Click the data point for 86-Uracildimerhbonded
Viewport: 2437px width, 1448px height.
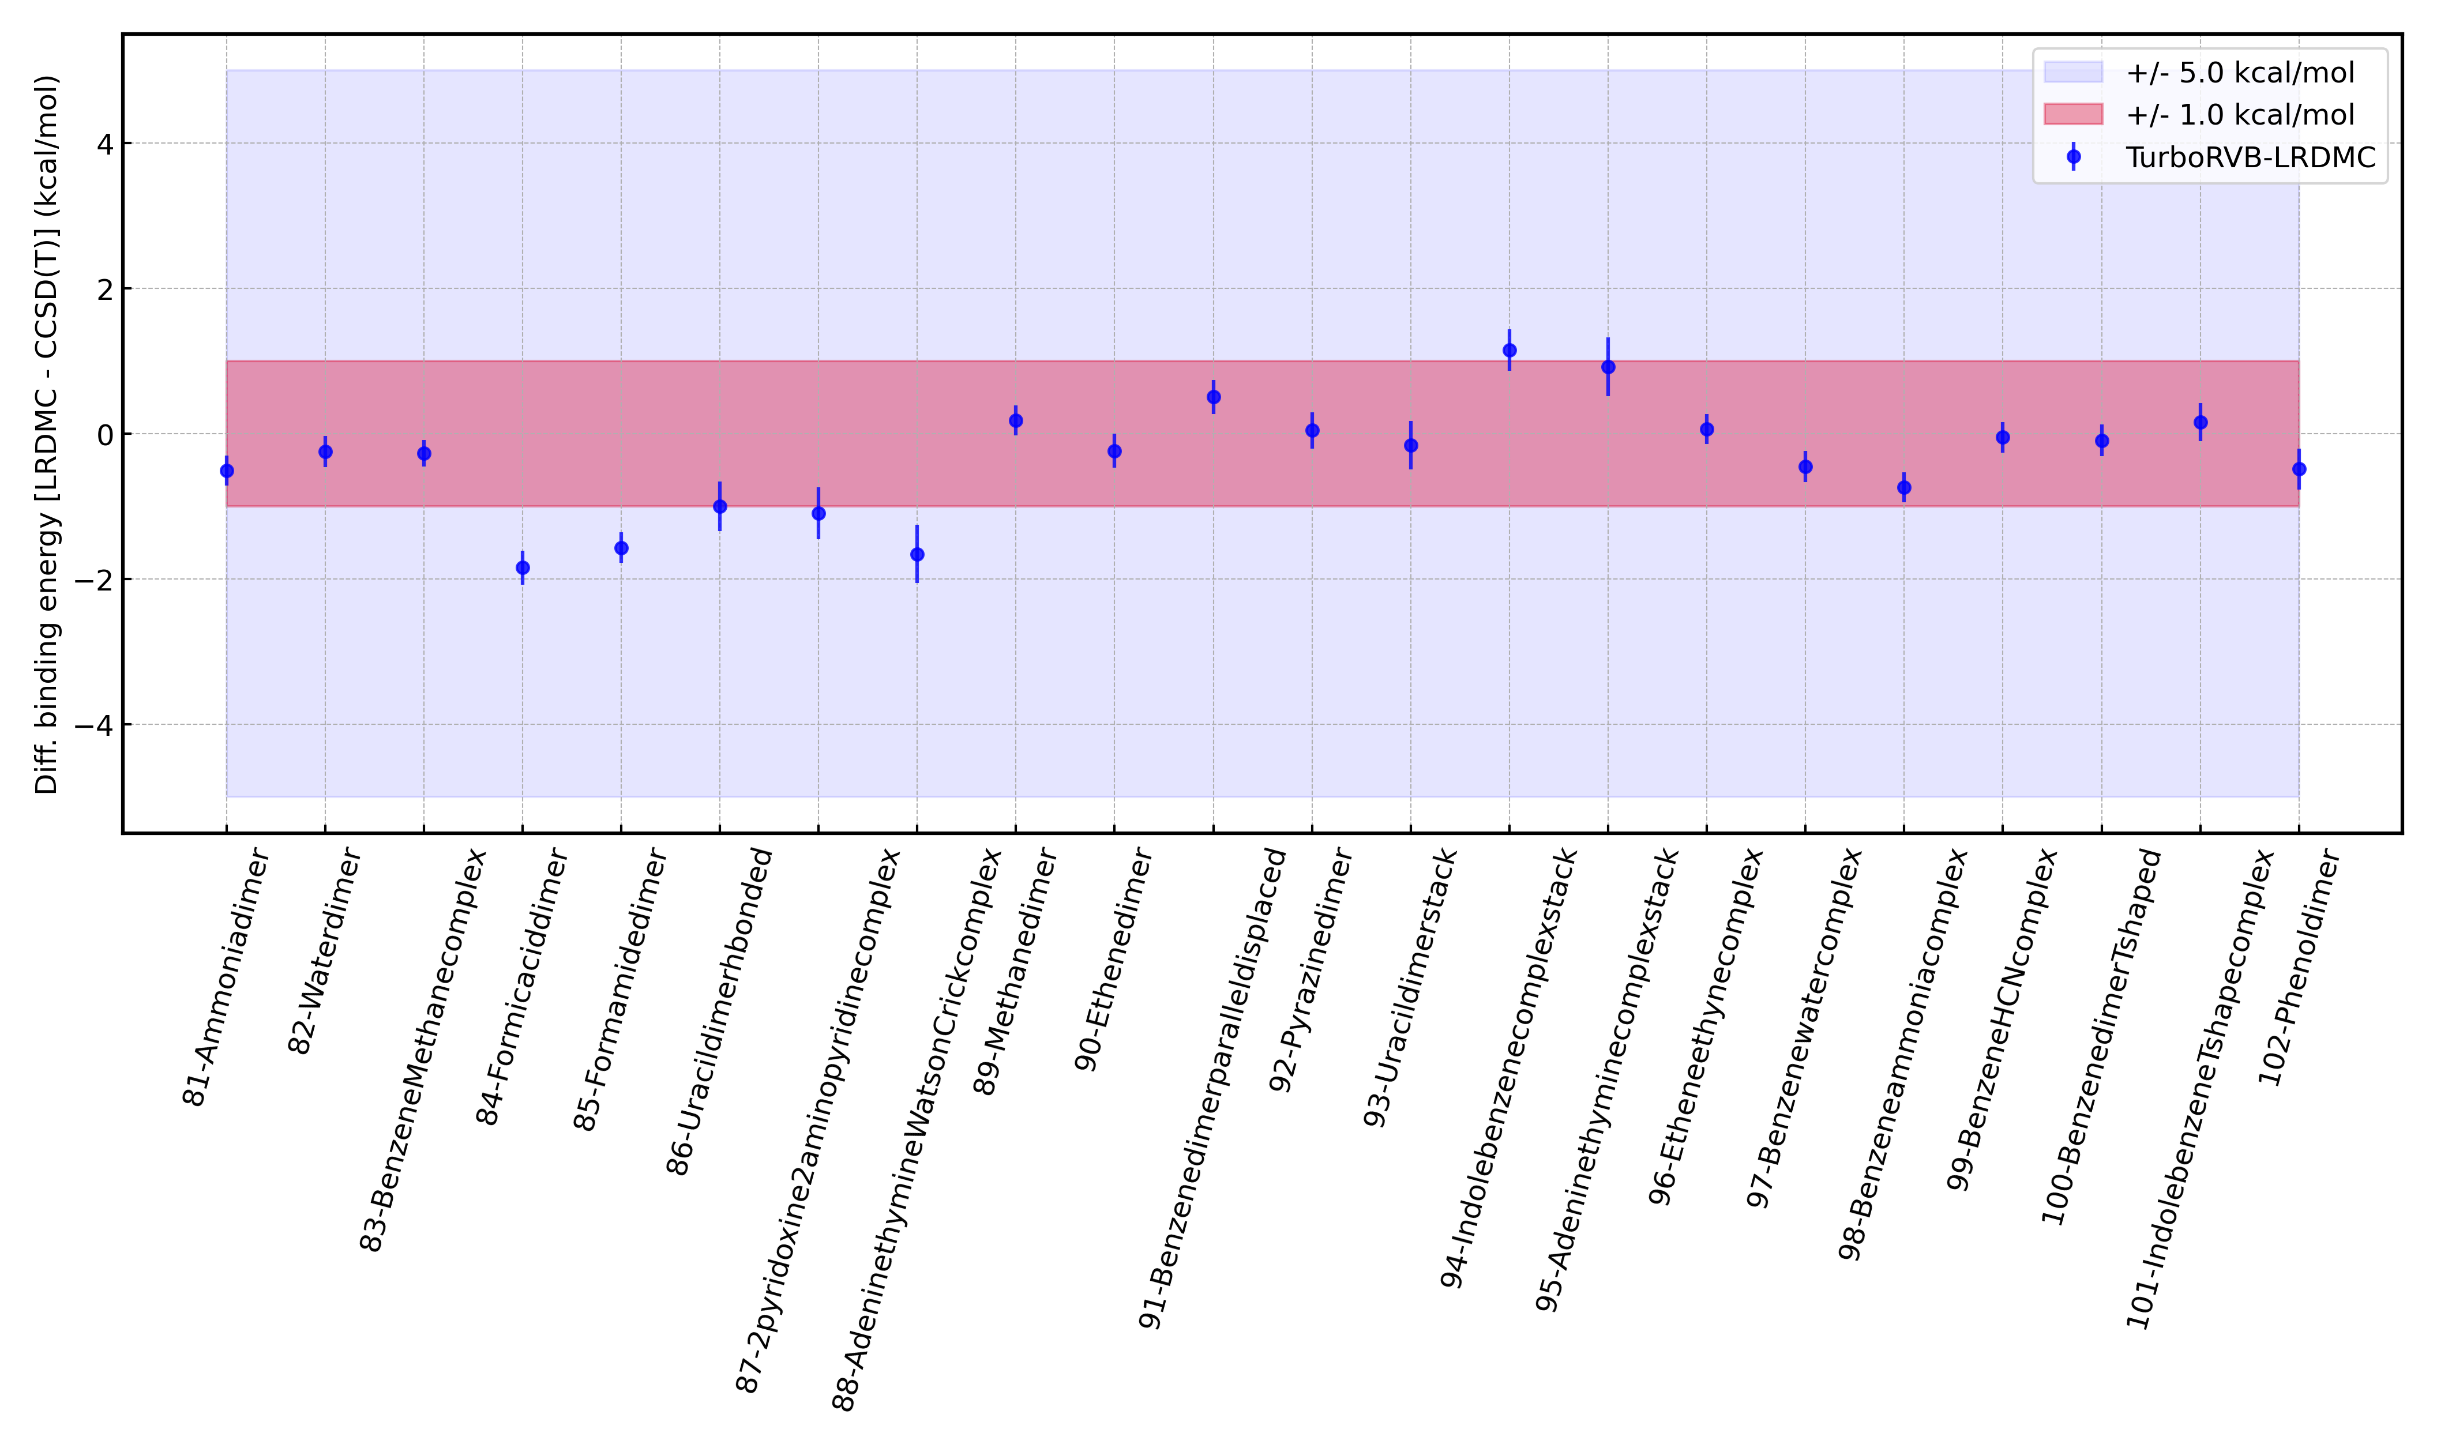pos(719,506)
